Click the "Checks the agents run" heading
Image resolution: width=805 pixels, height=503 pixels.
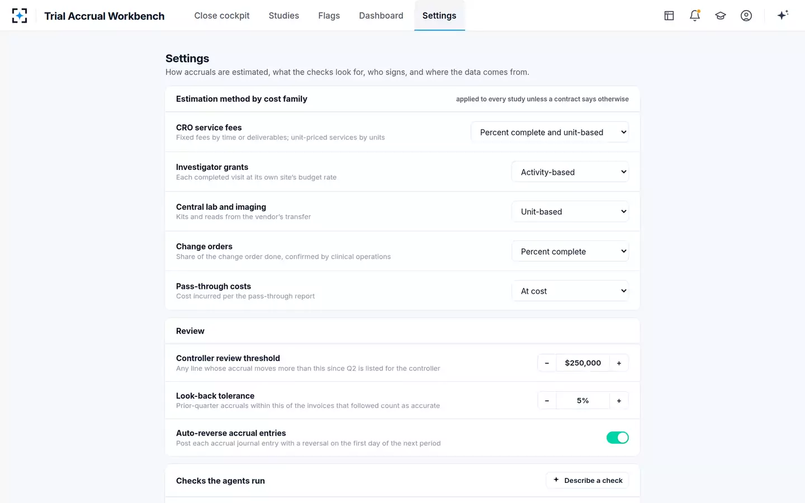click(220, 481)
